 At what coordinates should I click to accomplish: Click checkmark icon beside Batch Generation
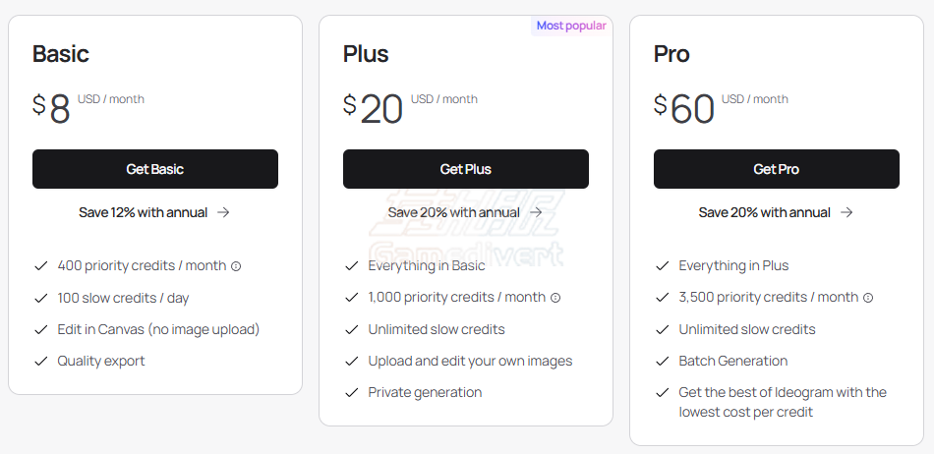663,362
